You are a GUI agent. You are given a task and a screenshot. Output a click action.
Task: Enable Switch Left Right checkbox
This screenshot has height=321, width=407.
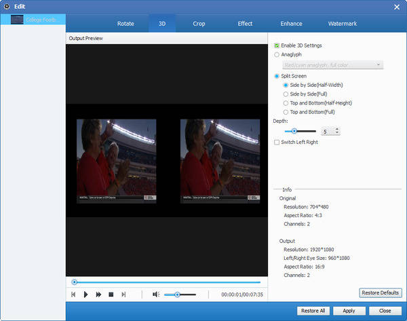[x=277, y=142]
